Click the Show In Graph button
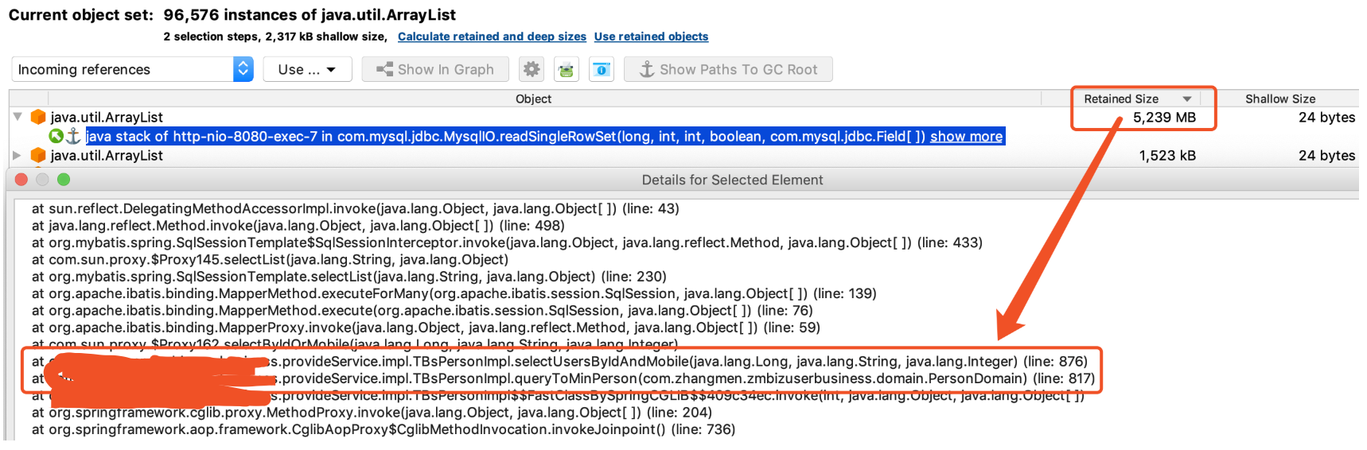1367x450 pixels. click(435, 70)
